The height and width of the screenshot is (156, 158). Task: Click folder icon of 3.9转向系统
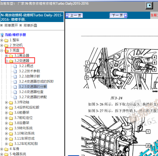click(x=11, y=129)
